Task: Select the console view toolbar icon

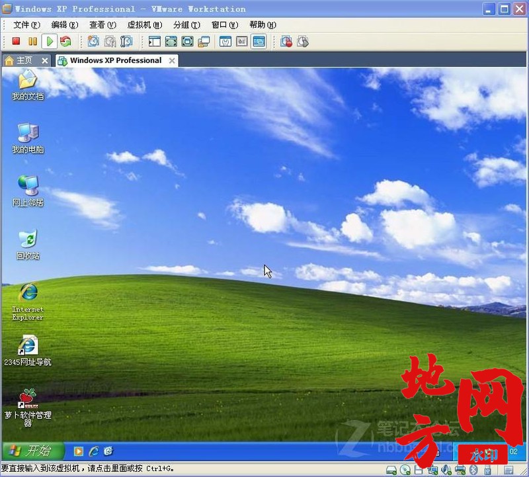Action: (259, 41)
